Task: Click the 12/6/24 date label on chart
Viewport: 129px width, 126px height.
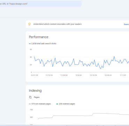Action: (78, 75)
